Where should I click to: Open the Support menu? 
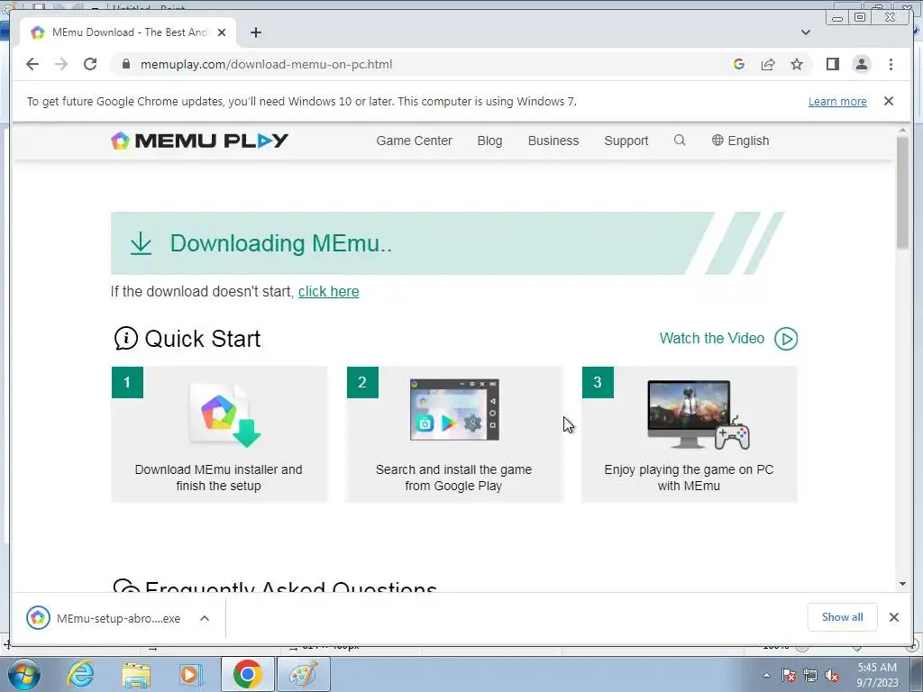coord(626,141)
